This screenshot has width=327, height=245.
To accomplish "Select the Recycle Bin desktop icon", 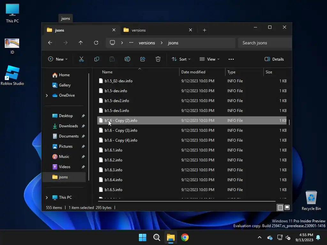I will [311, 201].
